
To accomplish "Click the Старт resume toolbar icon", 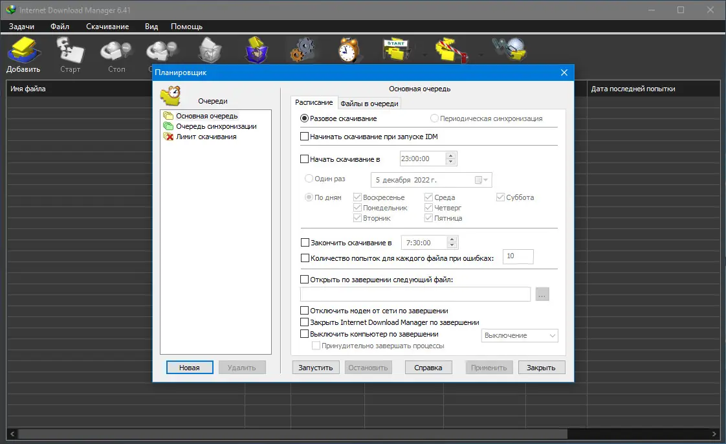I will coord(70,50).
